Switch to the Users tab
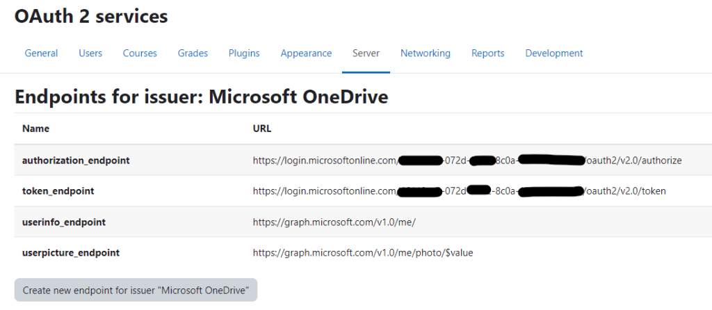Image resolution: width=712 pixels, height=310 pixels. coord(90,54)
